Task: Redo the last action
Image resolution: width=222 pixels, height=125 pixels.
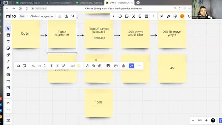Action: click(x=8, y=110)
